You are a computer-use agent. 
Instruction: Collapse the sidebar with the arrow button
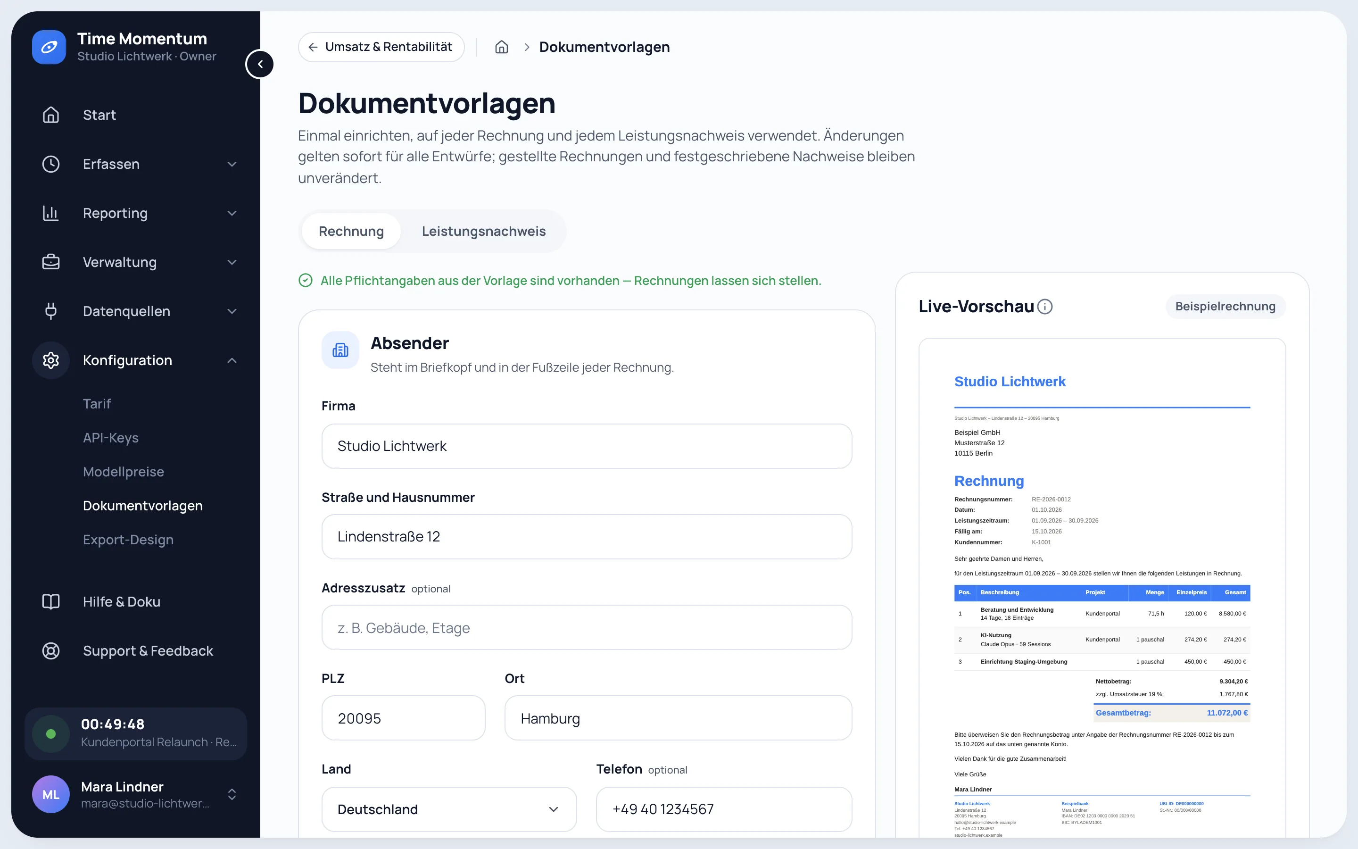point(260,64)
